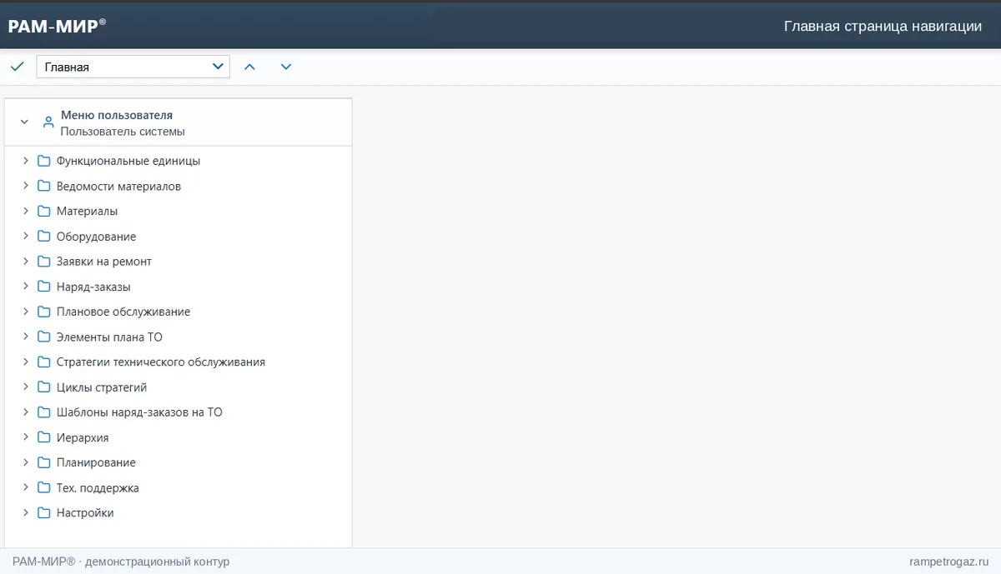
Task: Open the Главная combo box
Action: click(x=133, y=67)
